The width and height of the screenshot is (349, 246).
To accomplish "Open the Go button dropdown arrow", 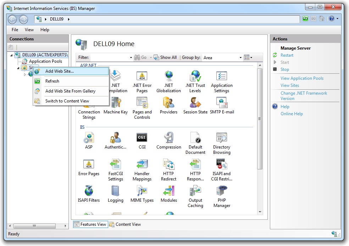I will [x=151, y=58].
